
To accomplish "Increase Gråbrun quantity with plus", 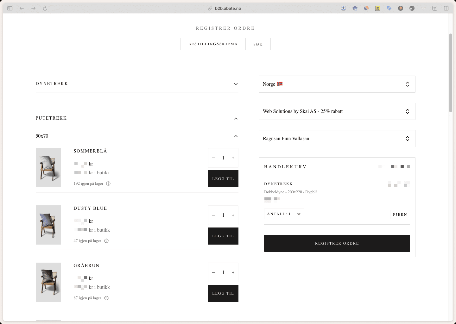I will pyautogui.click(x=233, y=272).
